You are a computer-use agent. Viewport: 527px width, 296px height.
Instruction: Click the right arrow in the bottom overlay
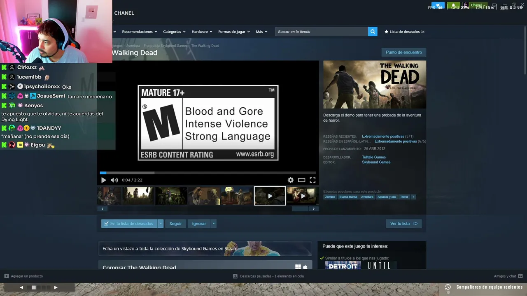click(56, 288)
